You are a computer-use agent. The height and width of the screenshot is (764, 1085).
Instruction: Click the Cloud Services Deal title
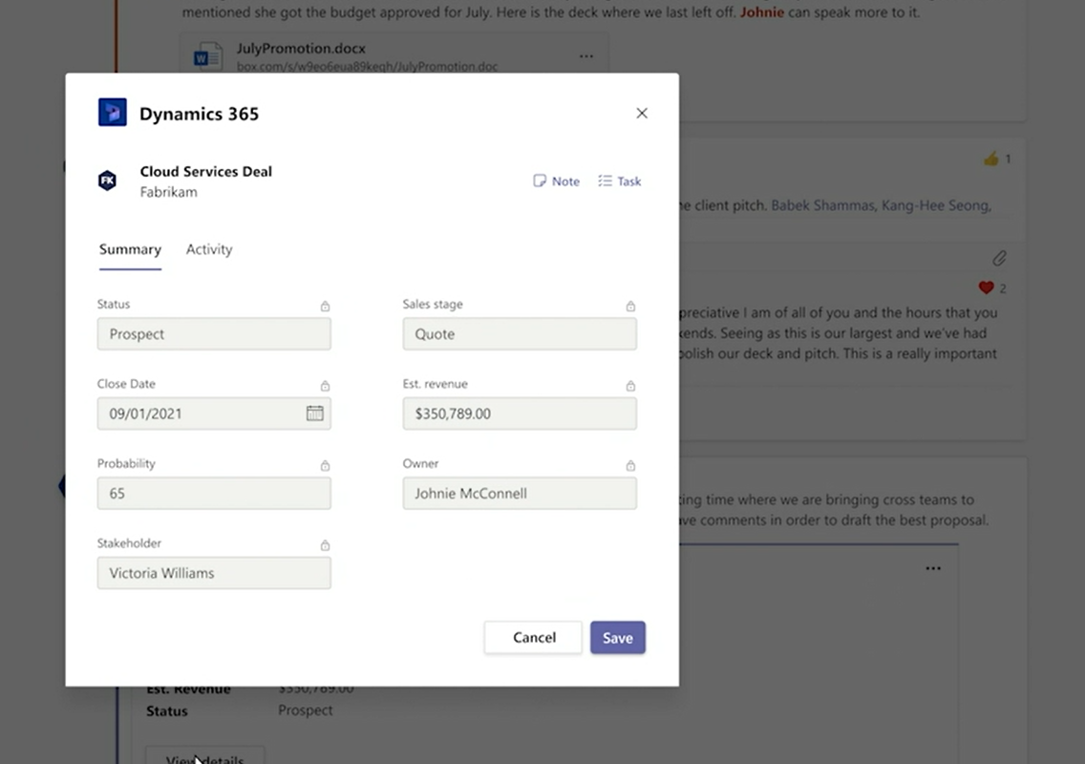point(205,172)
